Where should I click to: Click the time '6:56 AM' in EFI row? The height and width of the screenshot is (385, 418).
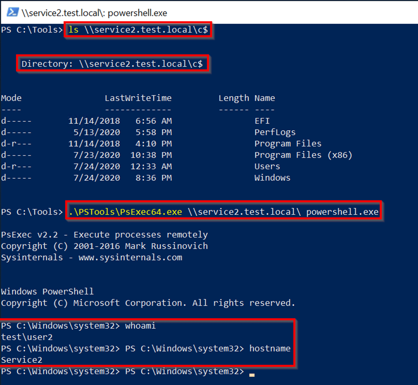154,121
